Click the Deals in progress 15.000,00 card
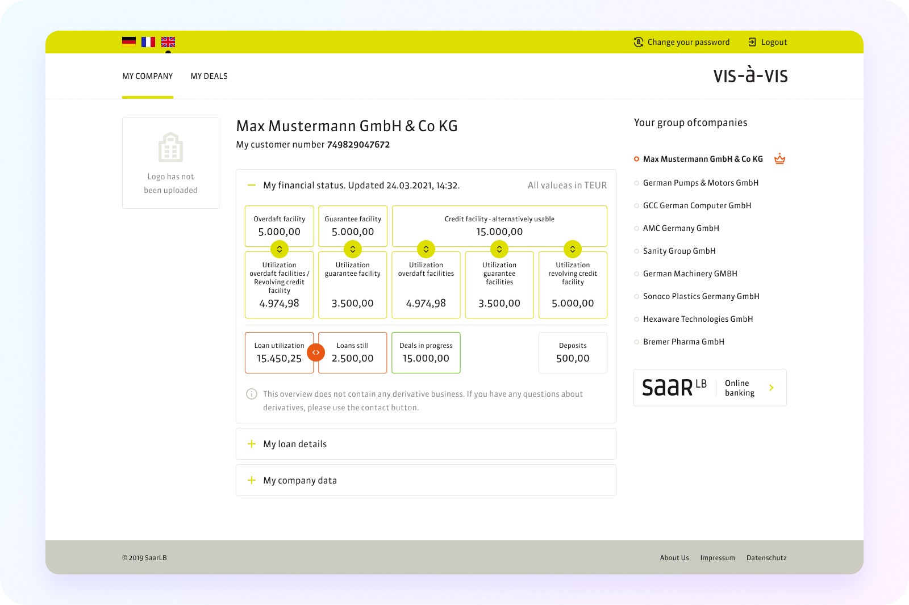This screenshot has height=605, width=909. pos(426,352)
